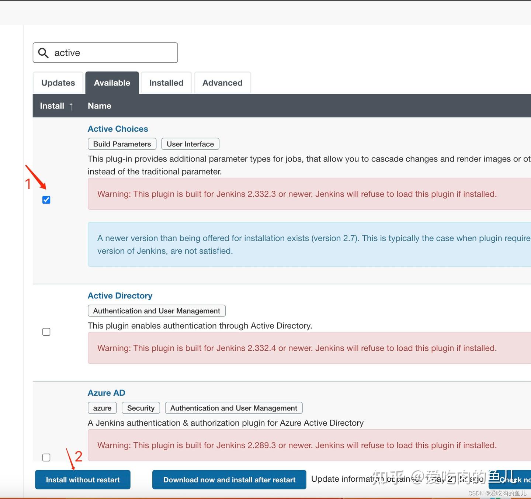Click the Build Parameters tag
This screenshot has height=499, width=531.
tap(122, 144)
